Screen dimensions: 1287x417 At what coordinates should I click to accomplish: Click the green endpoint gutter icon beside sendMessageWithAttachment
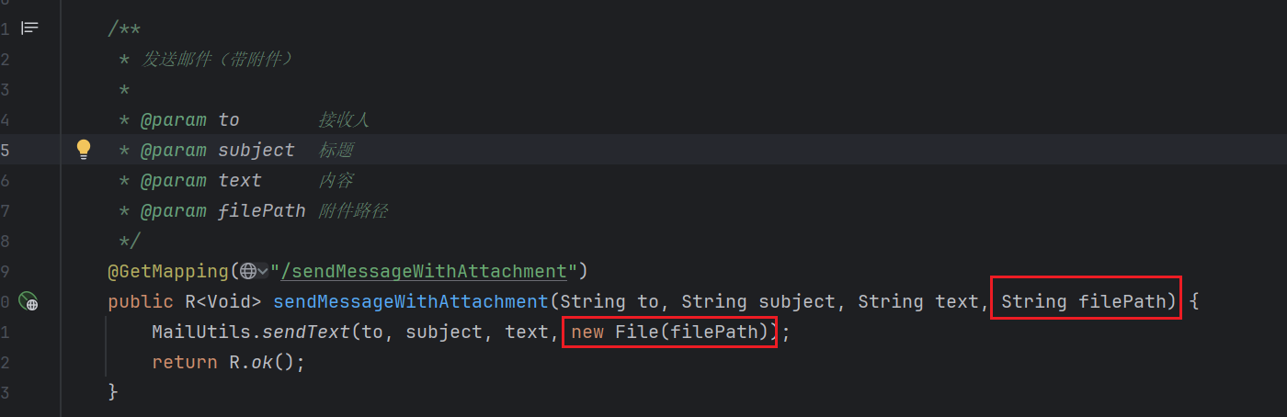coord(30,301)
